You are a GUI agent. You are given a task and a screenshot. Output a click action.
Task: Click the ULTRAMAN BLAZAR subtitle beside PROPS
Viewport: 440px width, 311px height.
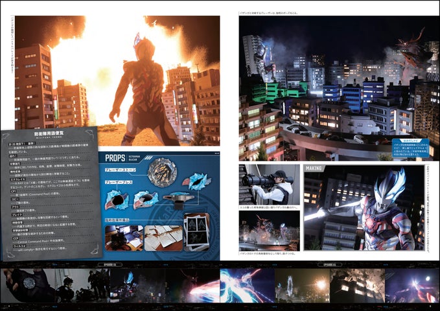(x=135, y=158)
